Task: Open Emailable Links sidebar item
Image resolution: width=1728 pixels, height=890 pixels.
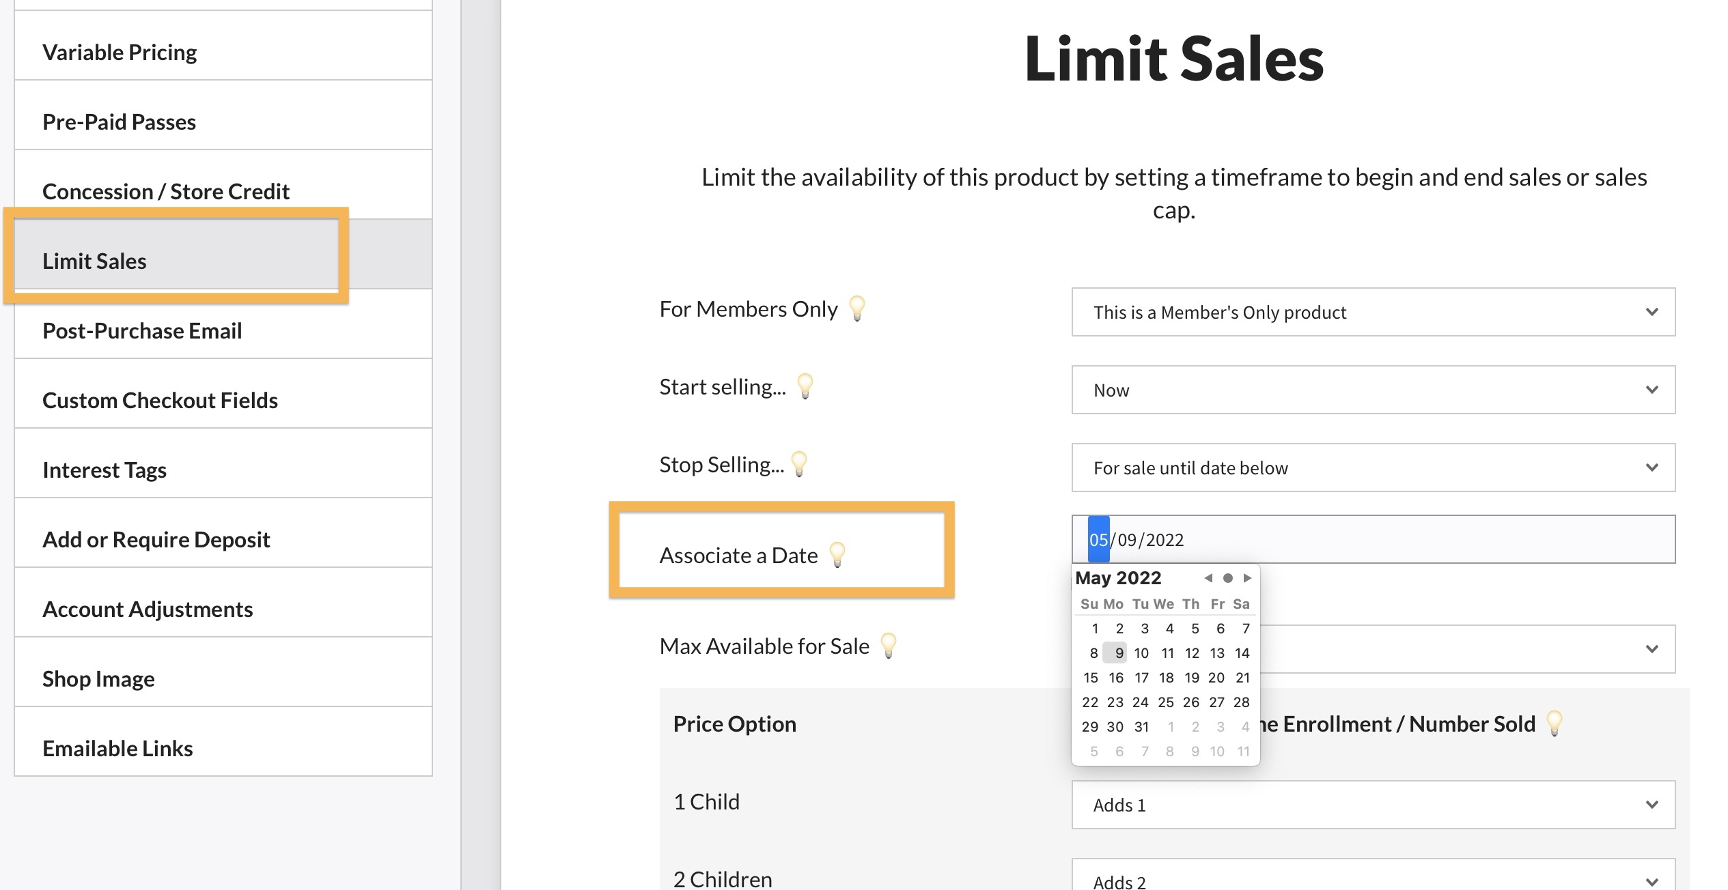Action: [117, 749]
